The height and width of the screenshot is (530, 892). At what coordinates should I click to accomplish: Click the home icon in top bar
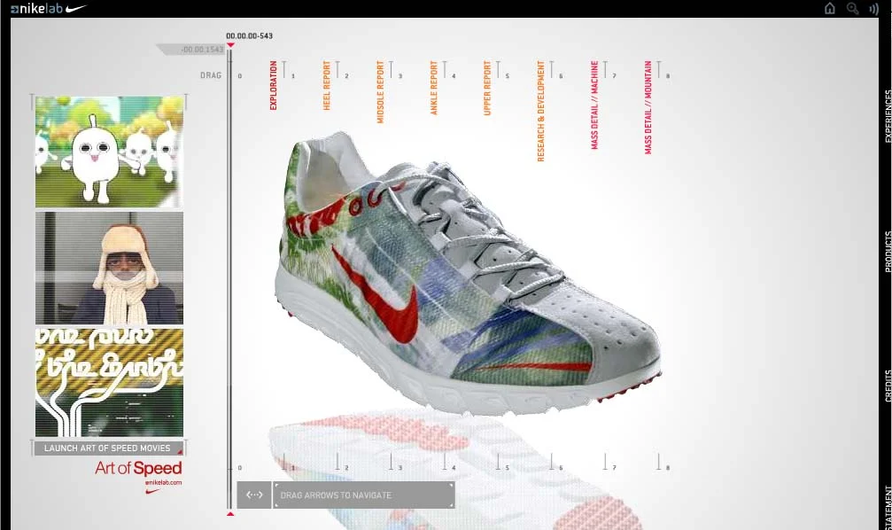point(829,8)
